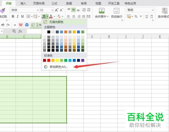Pick black theme color swatch
The height and width of the screenshot is (132, 169).
(x=49, y=32)
